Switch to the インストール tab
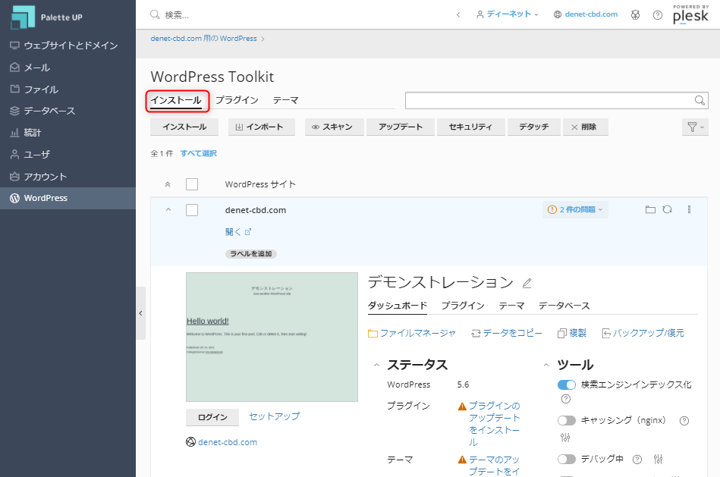 pos(176,101)
